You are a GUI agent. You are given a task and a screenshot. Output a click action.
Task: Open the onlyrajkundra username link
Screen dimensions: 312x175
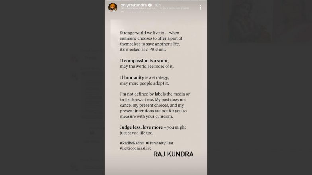click(x=134, y=5)
